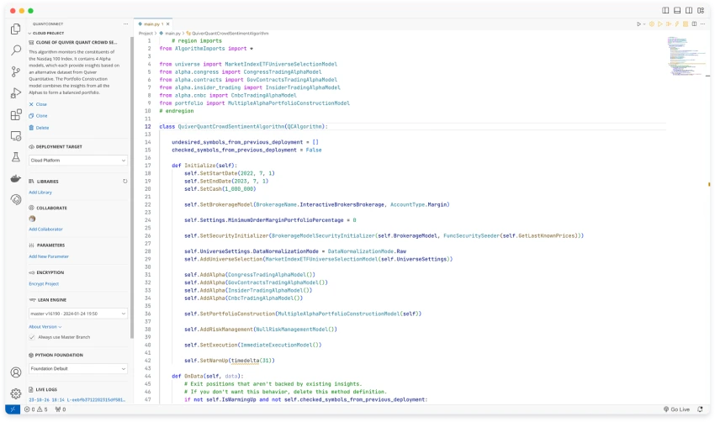Click the Add Library link
Screen dimensions: 715x422
tap(40, 193)
